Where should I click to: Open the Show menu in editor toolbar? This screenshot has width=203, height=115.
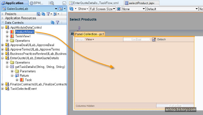click(83, 9)
